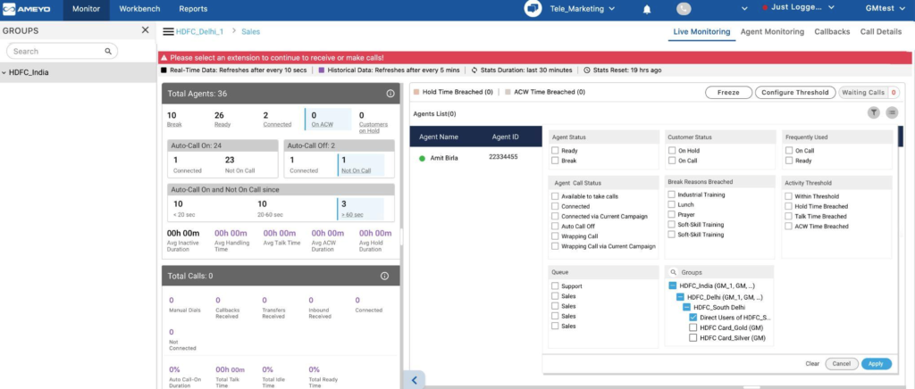Close the Groups panel

[x=146, y=30]
